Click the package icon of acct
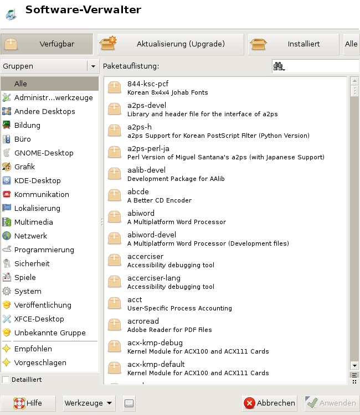The height and width of the screenshot is (415, 360). [114, 304]
